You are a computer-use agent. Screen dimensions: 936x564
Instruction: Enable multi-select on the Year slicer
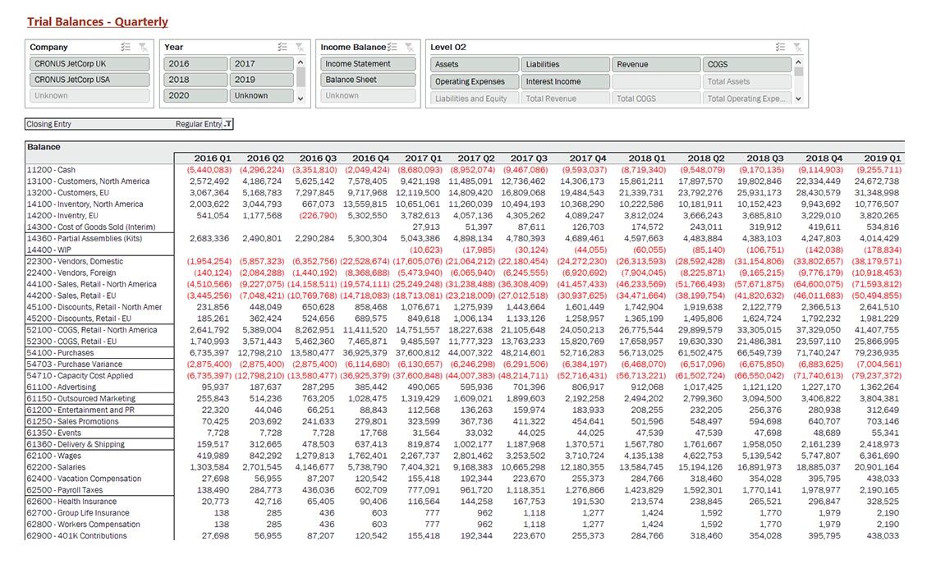point(282,47)
